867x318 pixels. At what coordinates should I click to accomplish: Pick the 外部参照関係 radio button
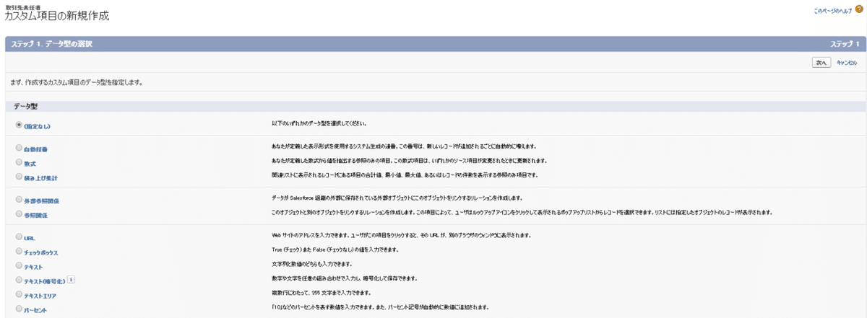click(19, 198)
